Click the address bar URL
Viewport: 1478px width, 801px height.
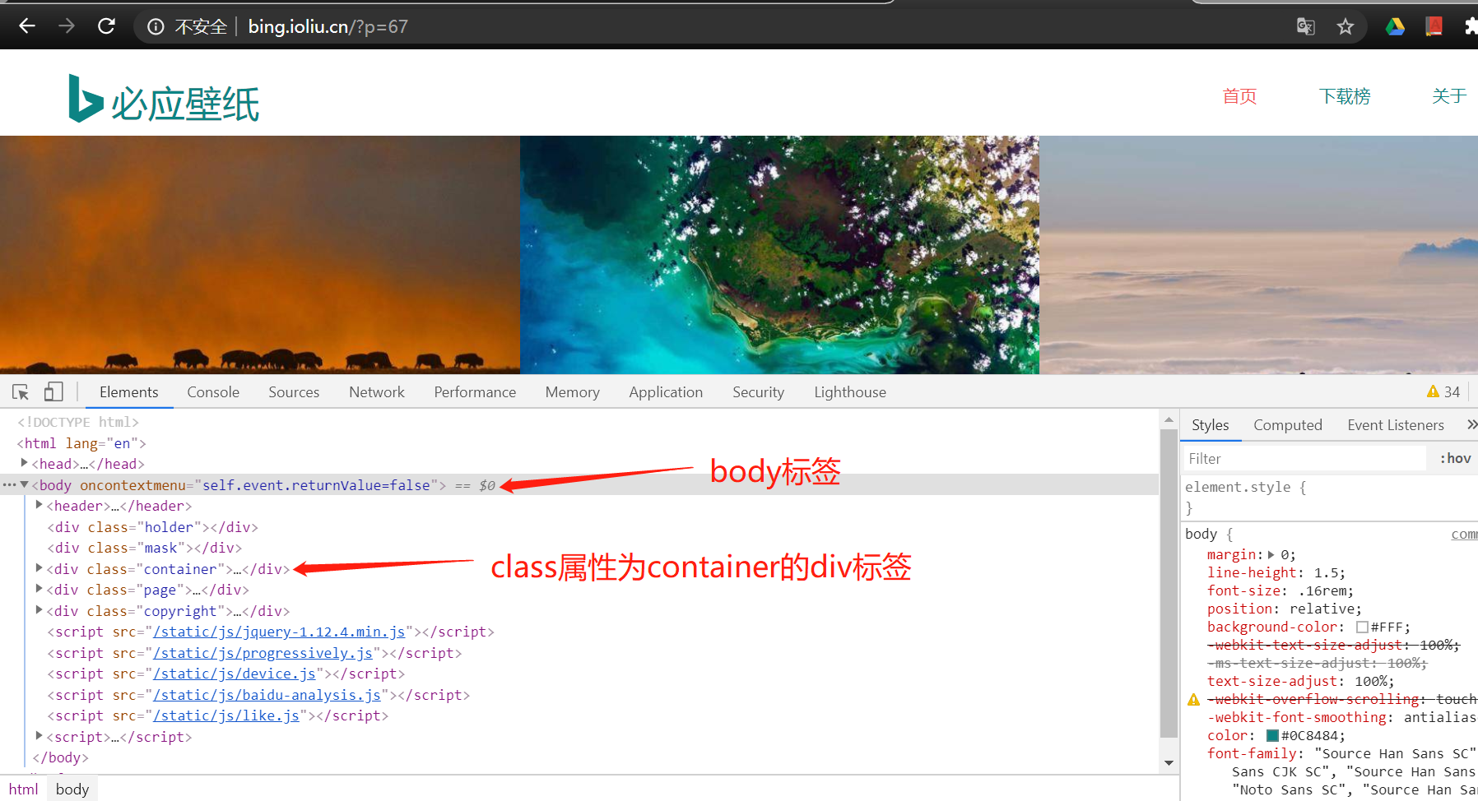[328, 27]
